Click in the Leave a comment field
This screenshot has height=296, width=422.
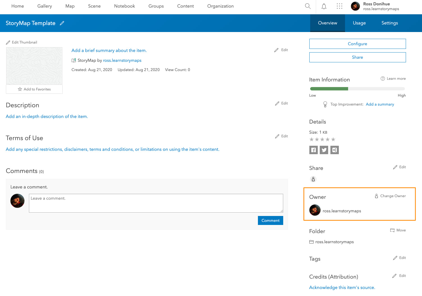click(156, 203)
